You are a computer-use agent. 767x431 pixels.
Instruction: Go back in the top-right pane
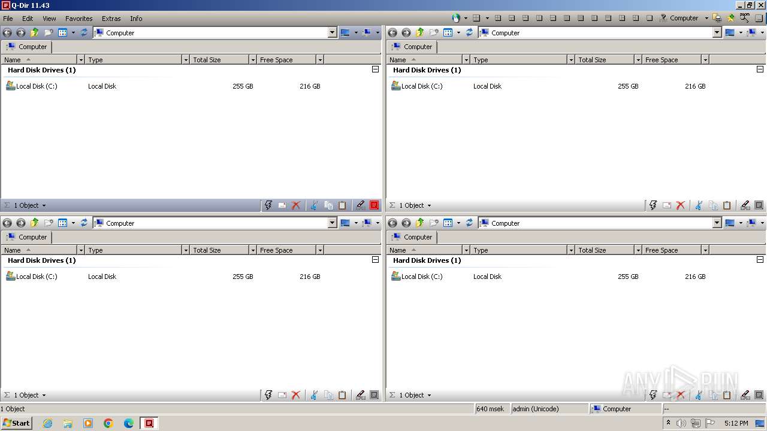392,33
